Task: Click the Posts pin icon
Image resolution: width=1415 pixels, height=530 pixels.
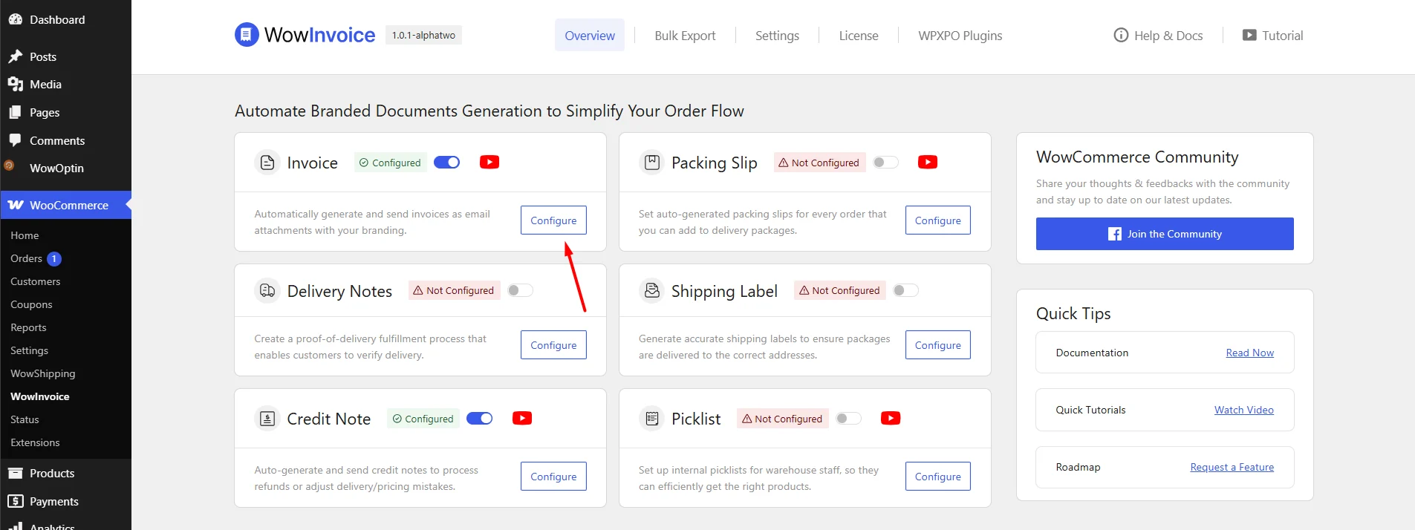Action: (15, 56)
